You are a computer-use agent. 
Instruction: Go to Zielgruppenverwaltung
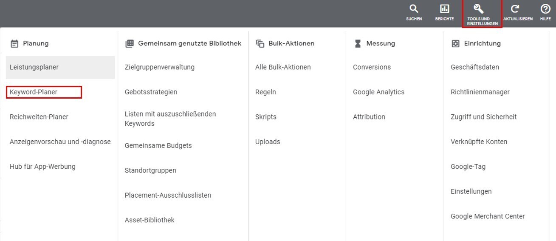(159, 67)
